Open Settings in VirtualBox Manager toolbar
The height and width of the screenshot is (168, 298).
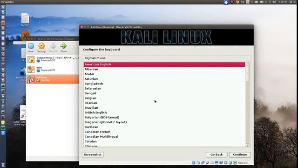(x=41, y=48)
